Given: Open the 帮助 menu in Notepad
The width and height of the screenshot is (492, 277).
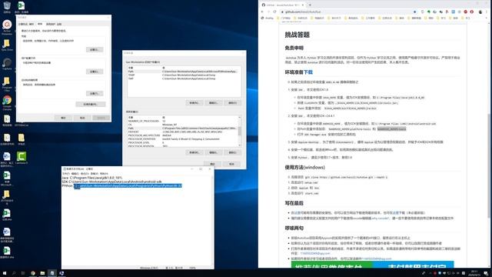Looking at the screenshot, I should coord(104,174).
